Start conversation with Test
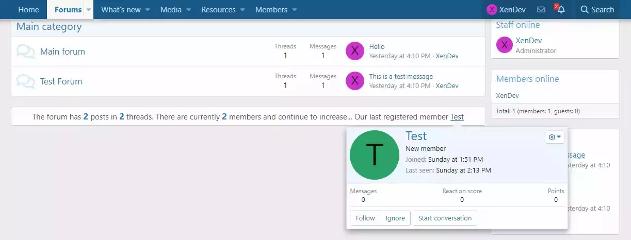The width and height of the screenshot is (631, 240). tap(445, 218)
